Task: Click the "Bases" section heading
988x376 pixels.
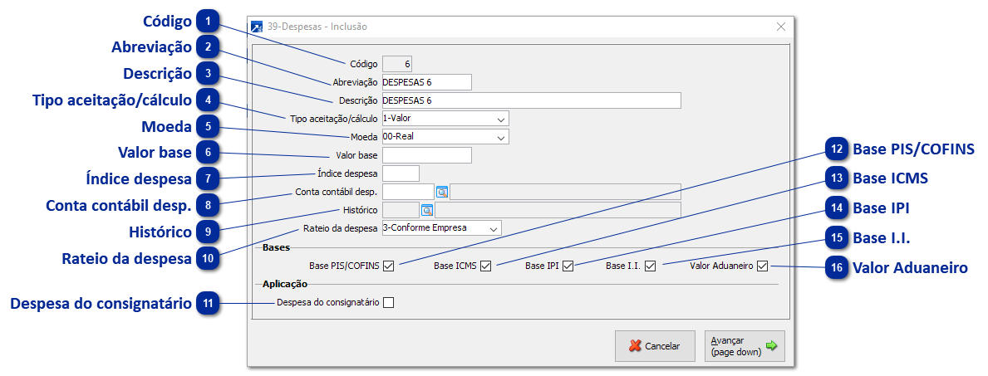Action: pos(276,247)
